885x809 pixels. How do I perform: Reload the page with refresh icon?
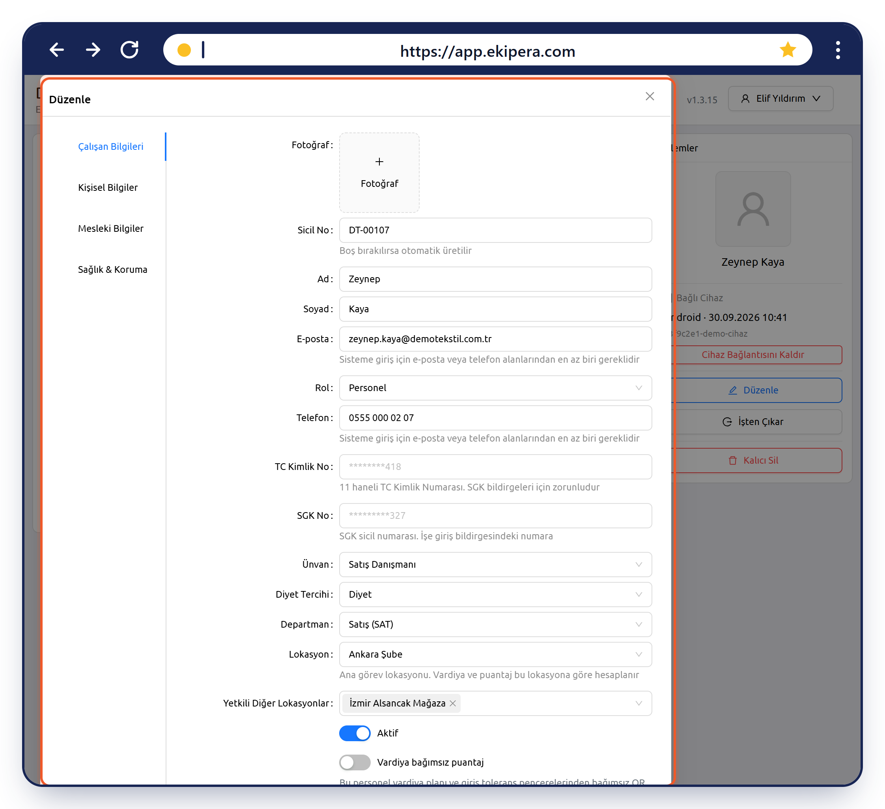[x=129, y=50]
